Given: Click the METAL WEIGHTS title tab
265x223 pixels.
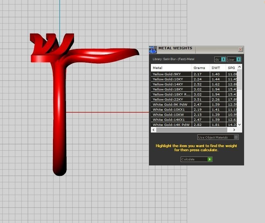Looking at the screenshot, I should (175, 48).
